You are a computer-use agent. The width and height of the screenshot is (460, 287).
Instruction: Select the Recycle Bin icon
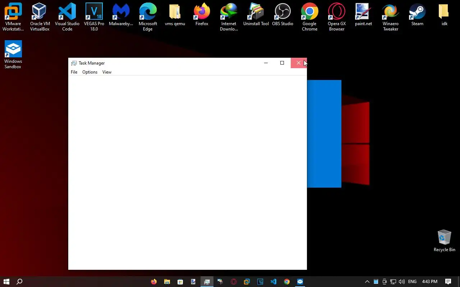tap(444, 241)
